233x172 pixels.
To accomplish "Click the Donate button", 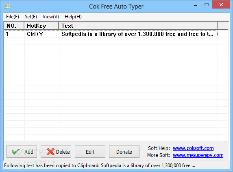I will [124, 152].
